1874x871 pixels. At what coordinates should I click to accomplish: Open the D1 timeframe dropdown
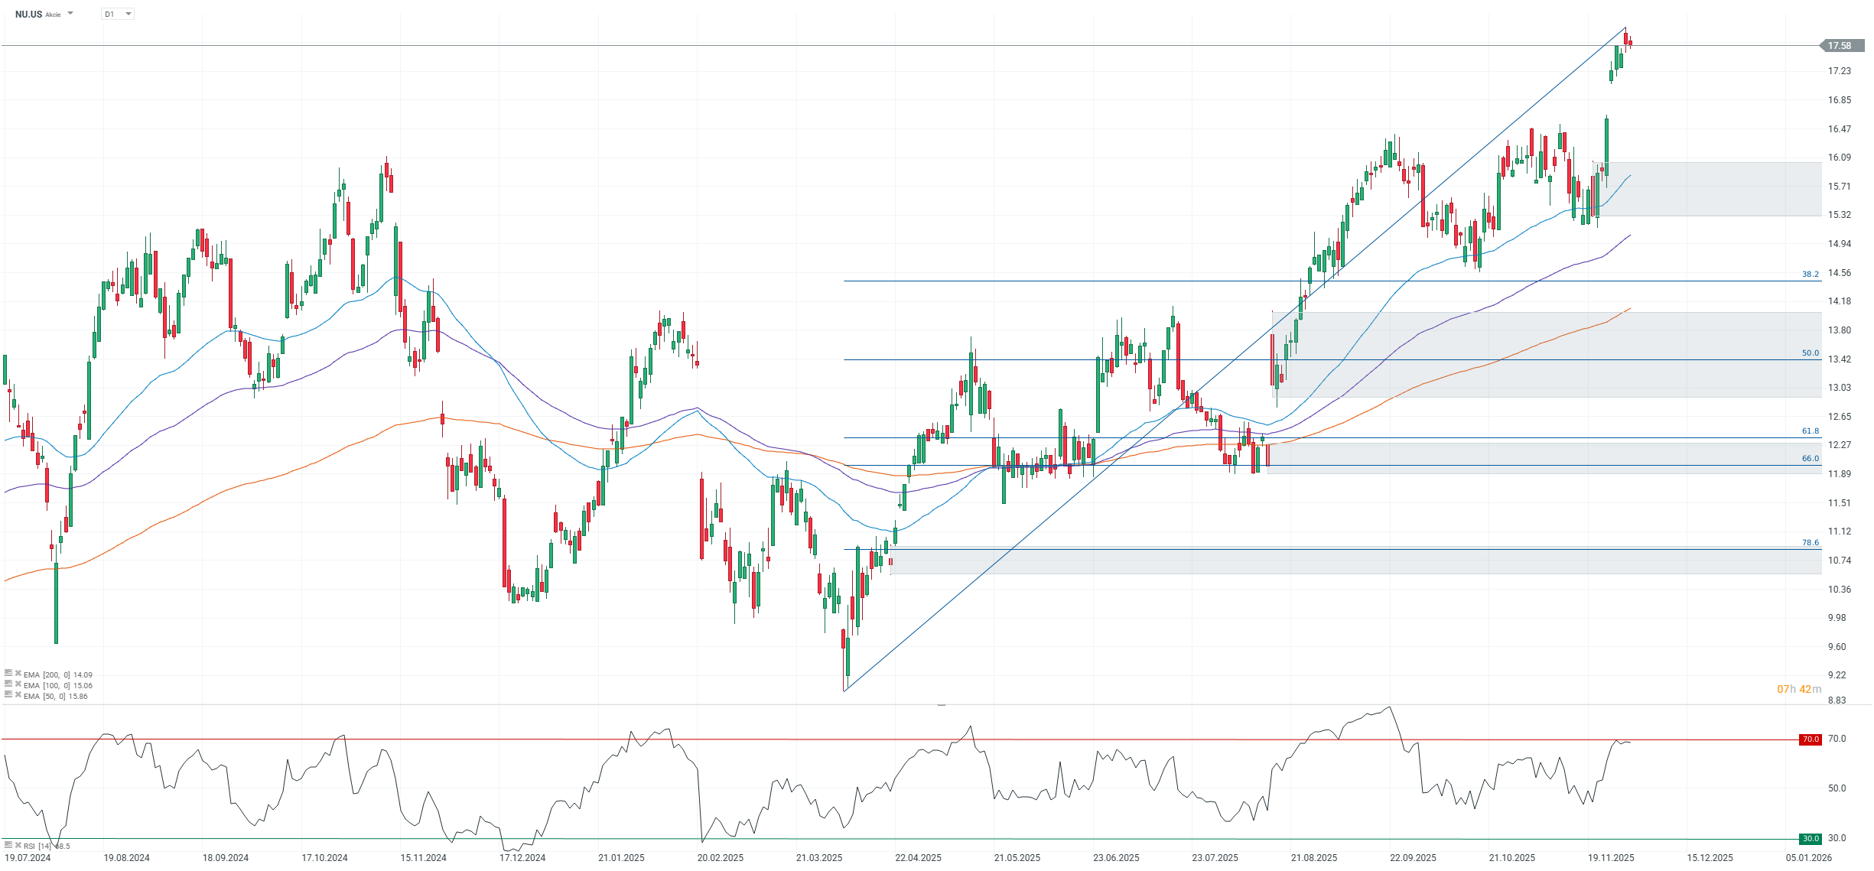point(118,14)
